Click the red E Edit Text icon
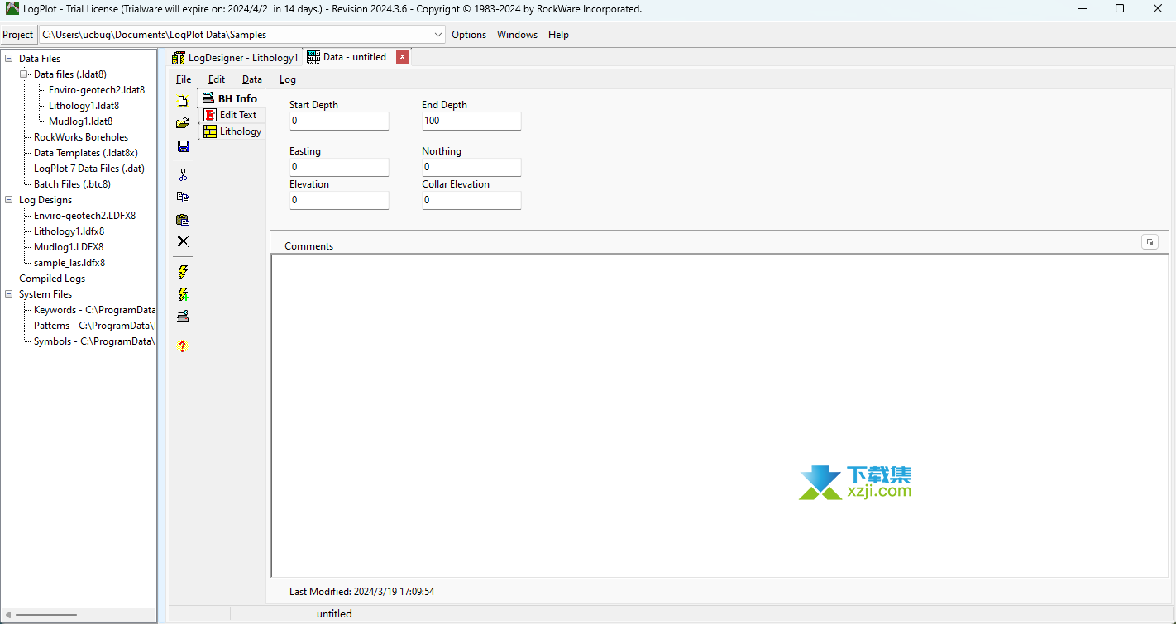The width and height of the screenshot is (1176, 624). click(x=210, y=115)
